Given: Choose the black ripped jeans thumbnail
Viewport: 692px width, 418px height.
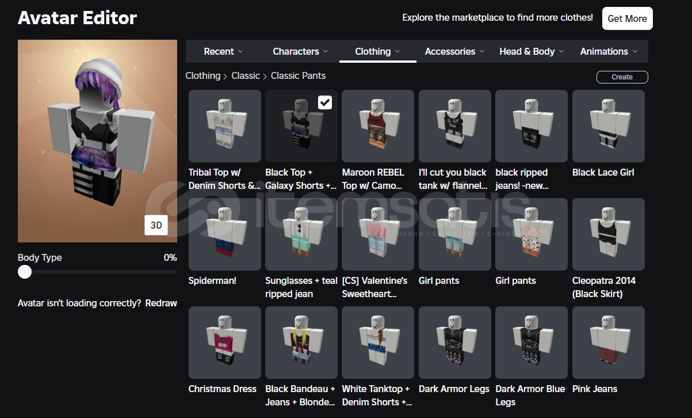Looking at the screenshot, I should click(532, 126).
